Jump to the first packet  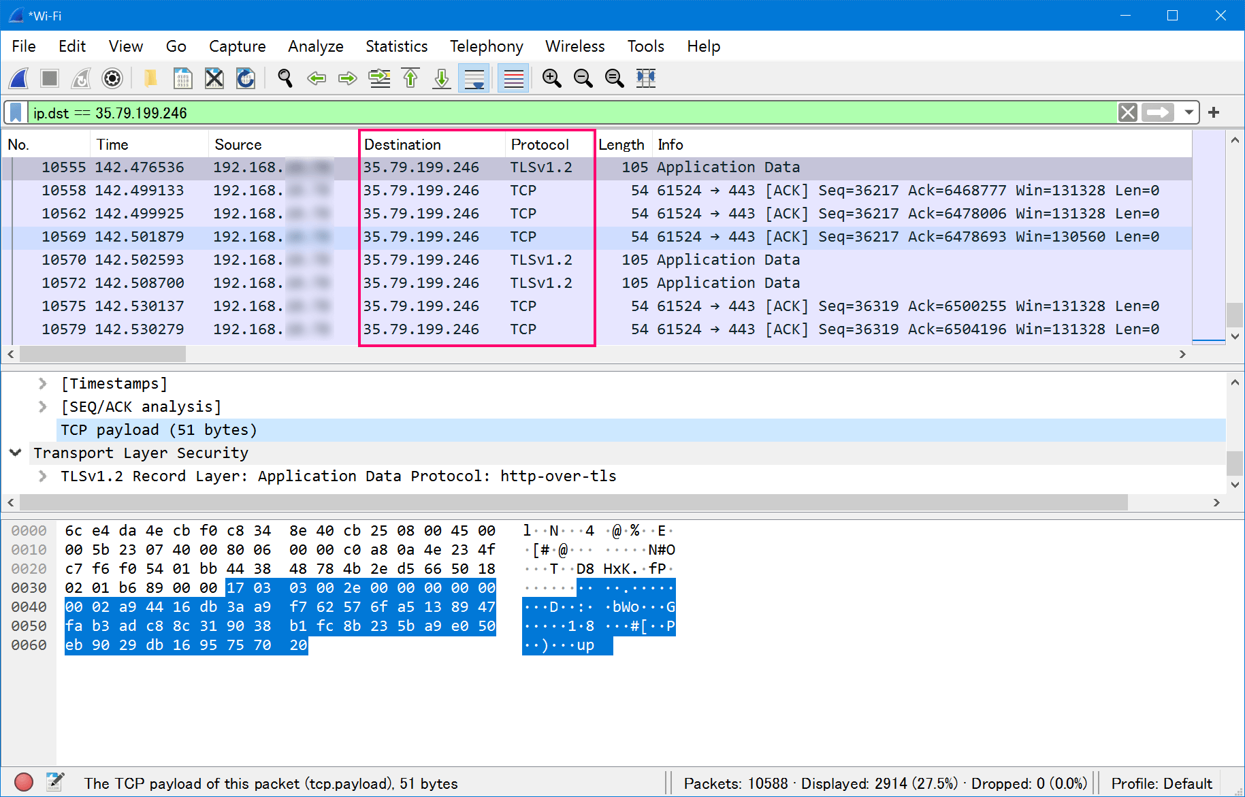[410, 78]
